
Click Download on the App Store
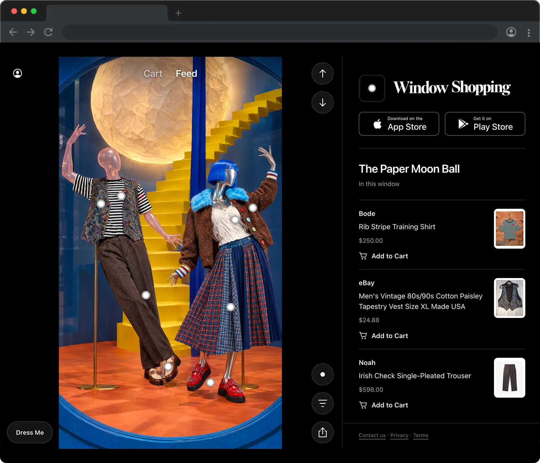(399, 124)
